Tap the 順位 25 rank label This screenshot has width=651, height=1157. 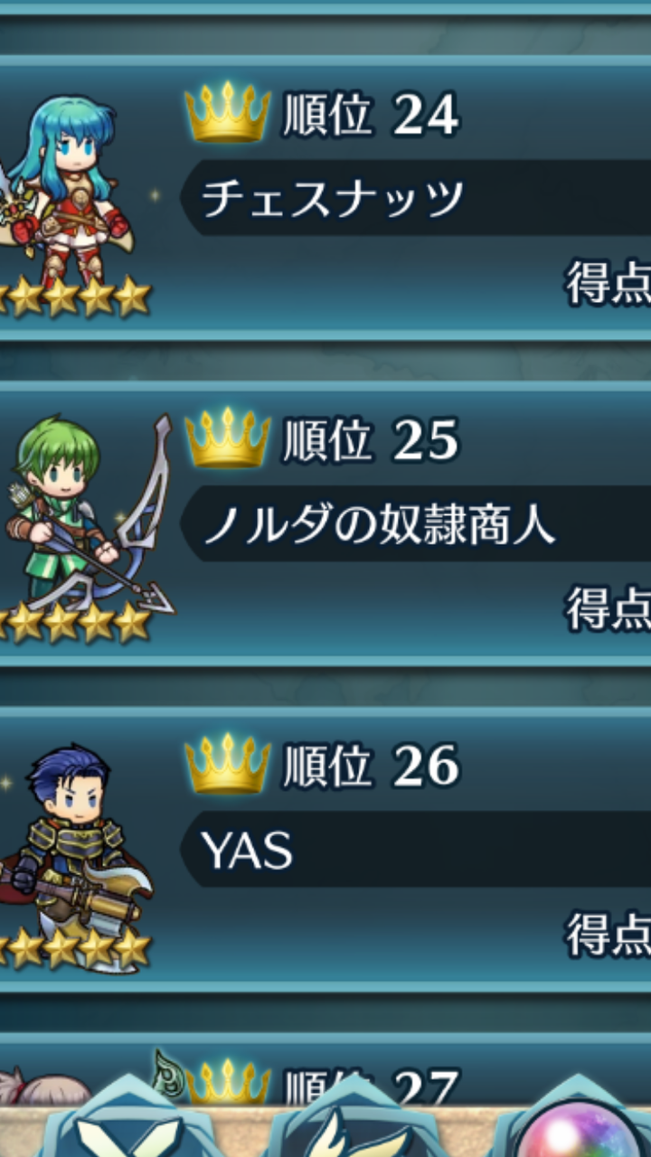tap(371, 440)
